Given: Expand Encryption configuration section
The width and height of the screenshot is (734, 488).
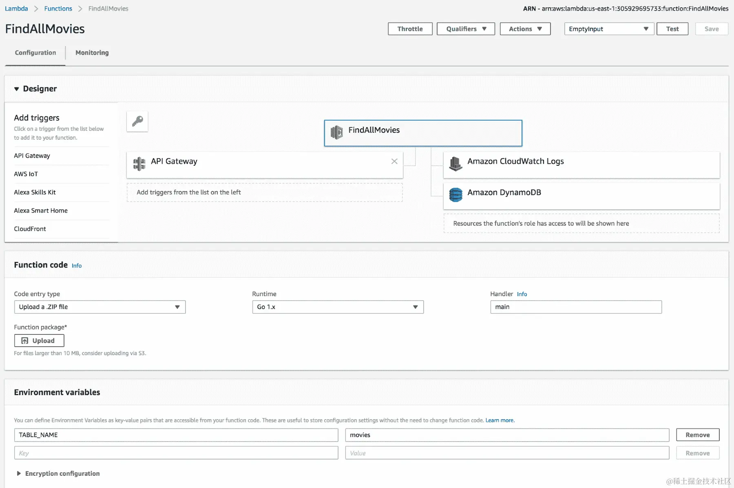Looking at the screenshot, I should (x=19, y=473).
